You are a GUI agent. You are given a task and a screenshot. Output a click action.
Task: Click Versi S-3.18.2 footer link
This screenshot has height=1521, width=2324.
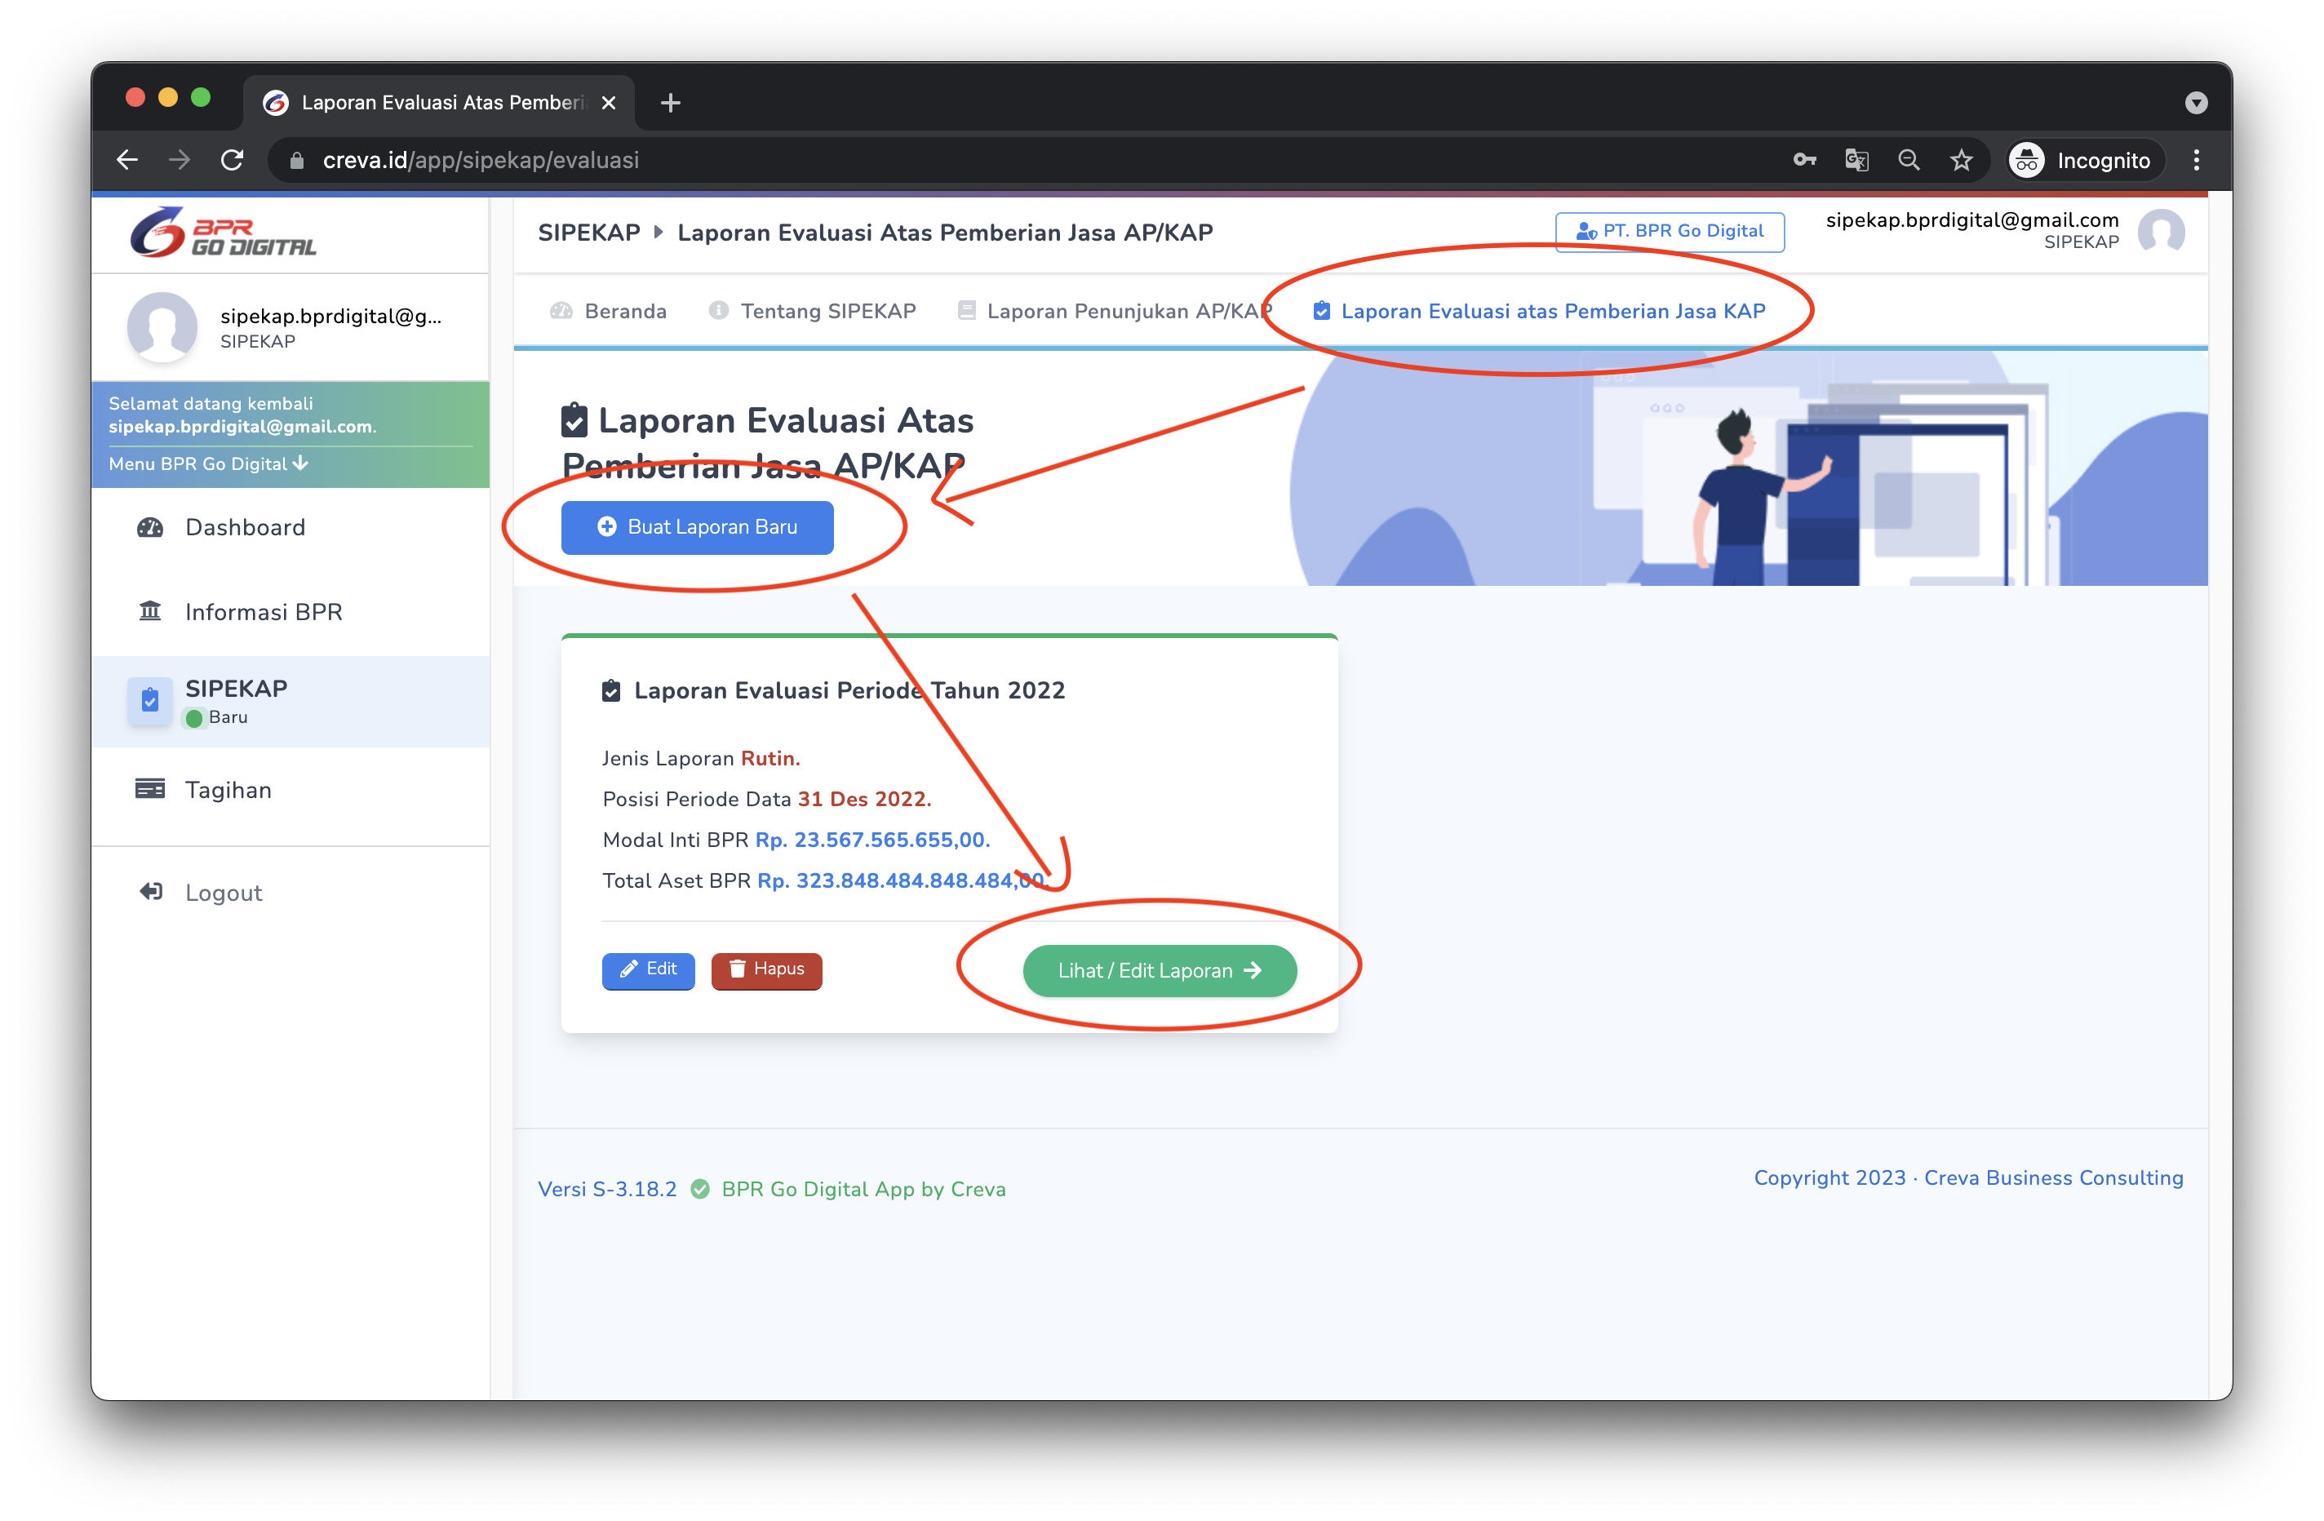point(606,1188)
